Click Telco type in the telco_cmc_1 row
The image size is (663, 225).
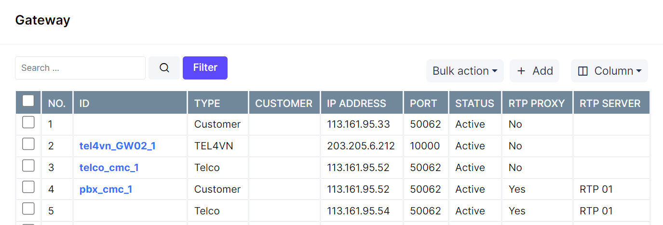[207, 168]
